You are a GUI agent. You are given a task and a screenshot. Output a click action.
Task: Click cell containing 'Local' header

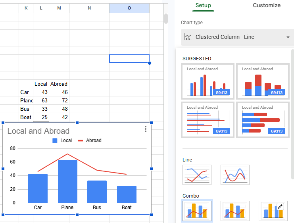41,84
